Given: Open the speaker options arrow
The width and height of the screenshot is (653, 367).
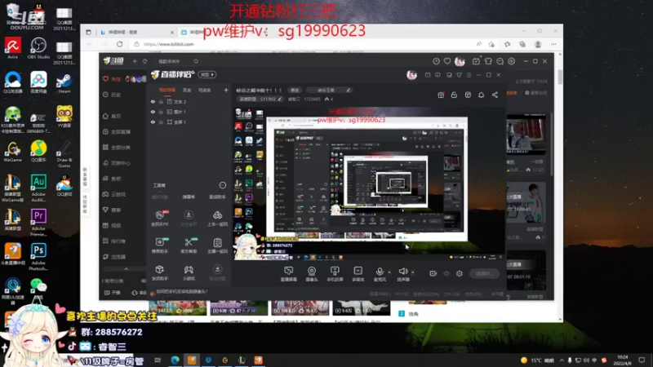Looking at the screenshot, I should tap(413, 272).
